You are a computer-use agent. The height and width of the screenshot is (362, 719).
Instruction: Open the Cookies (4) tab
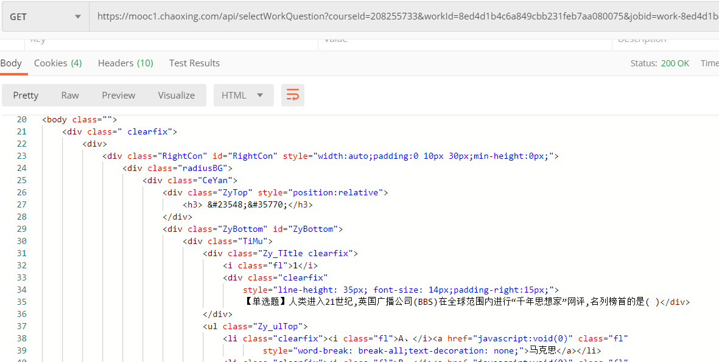point(58,63)
